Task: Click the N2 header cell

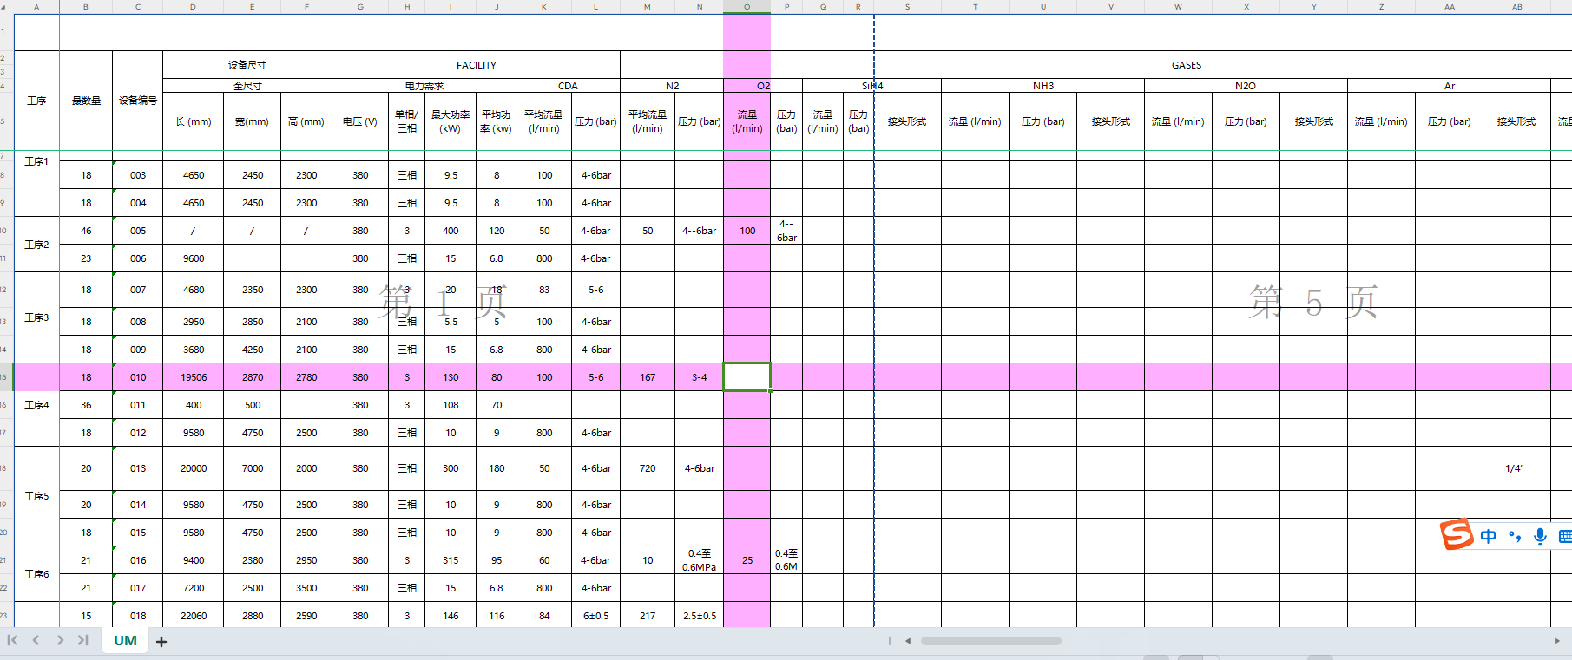Action: (673, 86)
